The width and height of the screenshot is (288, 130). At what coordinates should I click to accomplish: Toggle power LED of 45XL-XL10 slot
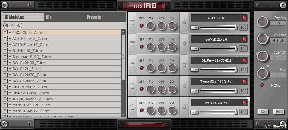(x=244, y=18)
